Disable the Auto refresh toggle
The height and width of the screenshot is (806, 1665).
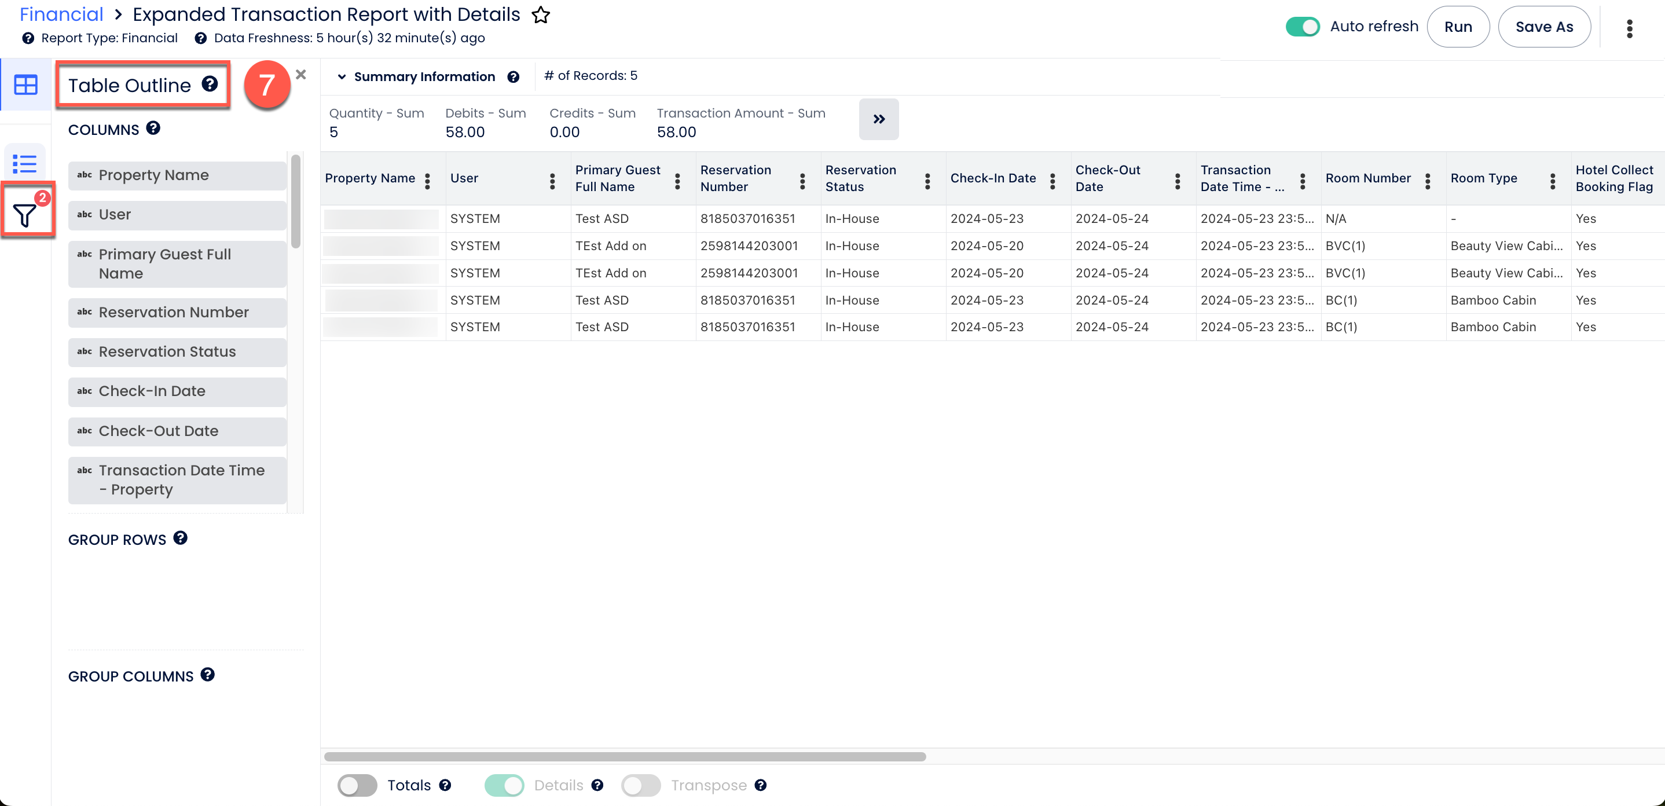click(1302, 27)
